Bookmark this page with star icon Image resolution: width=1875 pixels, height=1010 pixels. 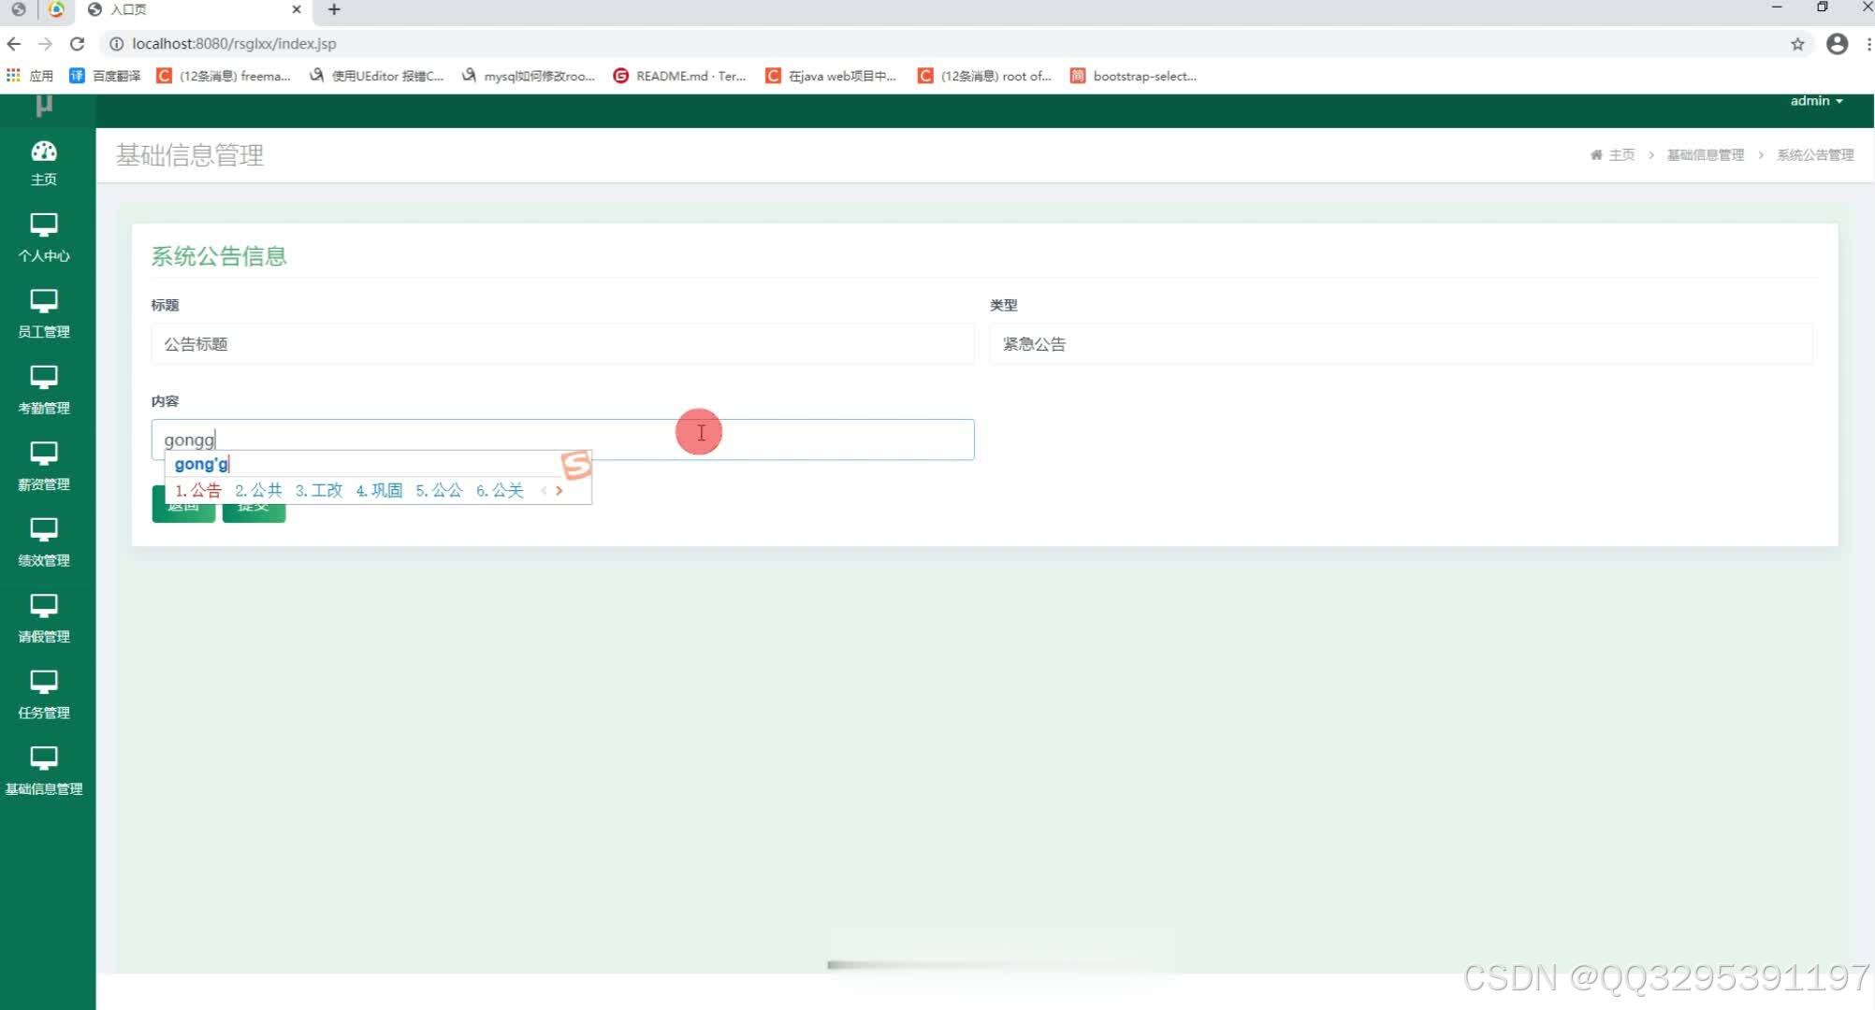(x=1797, y=44)
